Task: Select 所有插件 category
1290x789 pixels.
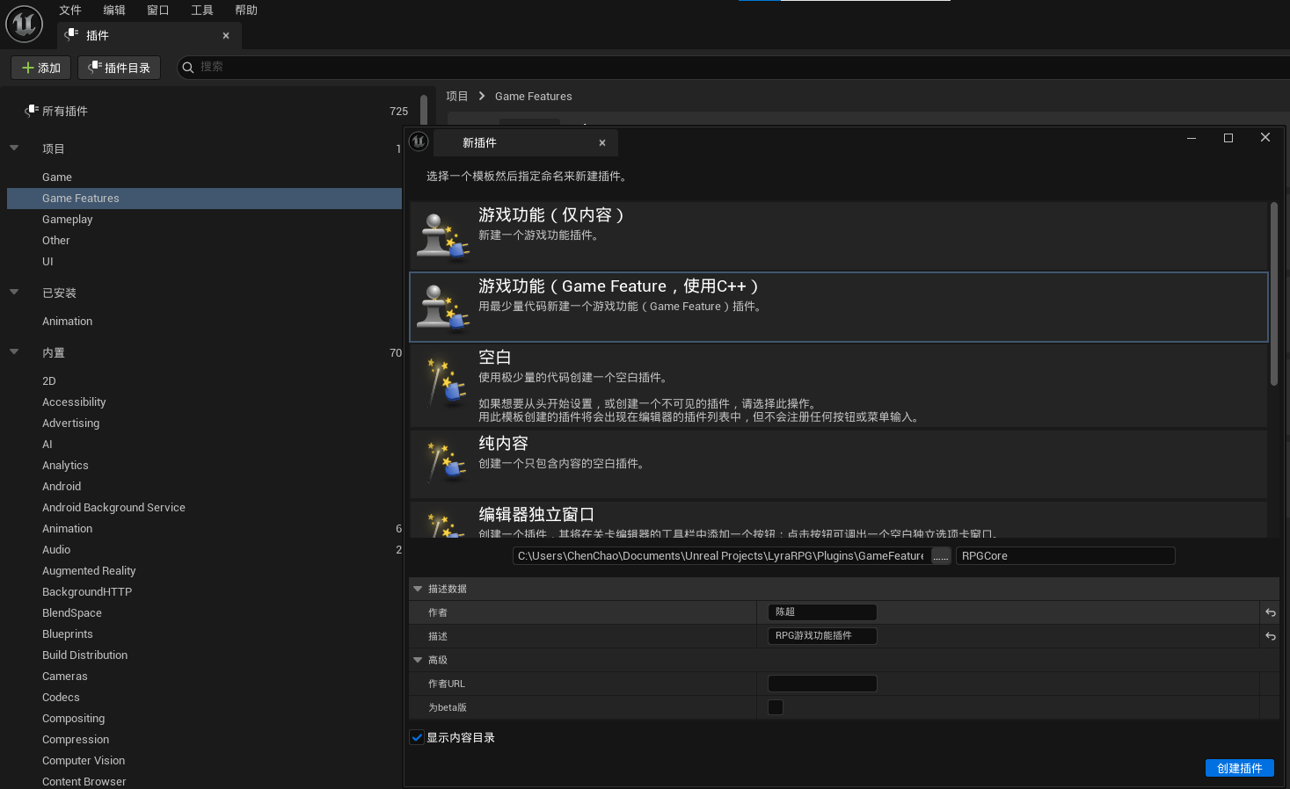Action: coord(65,112)
